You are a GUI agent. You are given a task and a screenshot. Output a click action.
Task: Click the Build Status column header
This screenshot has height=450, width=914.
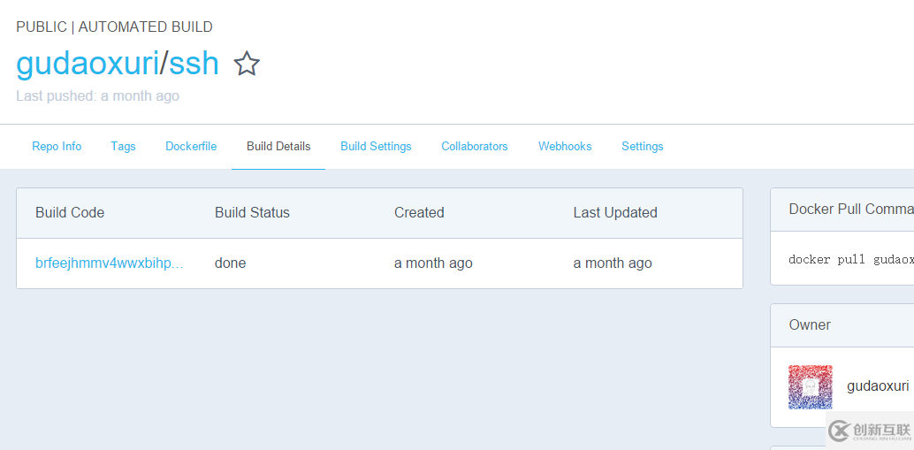click(x=253, y=213)
